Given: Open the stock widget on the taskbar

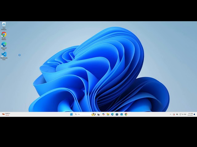Looking at the screenshot, I should point(6,114).
